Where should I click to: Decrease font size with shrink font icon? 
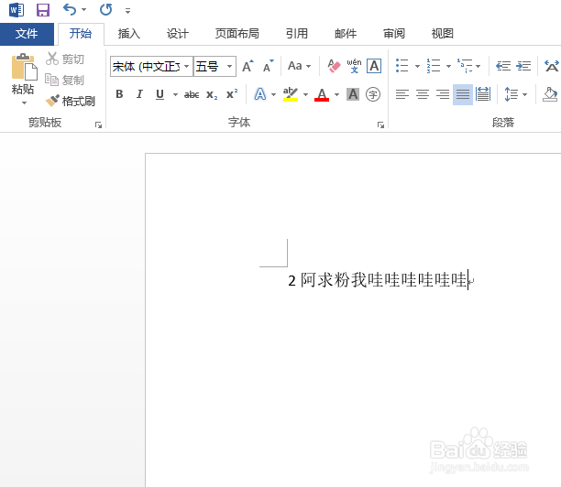[269, 66]
